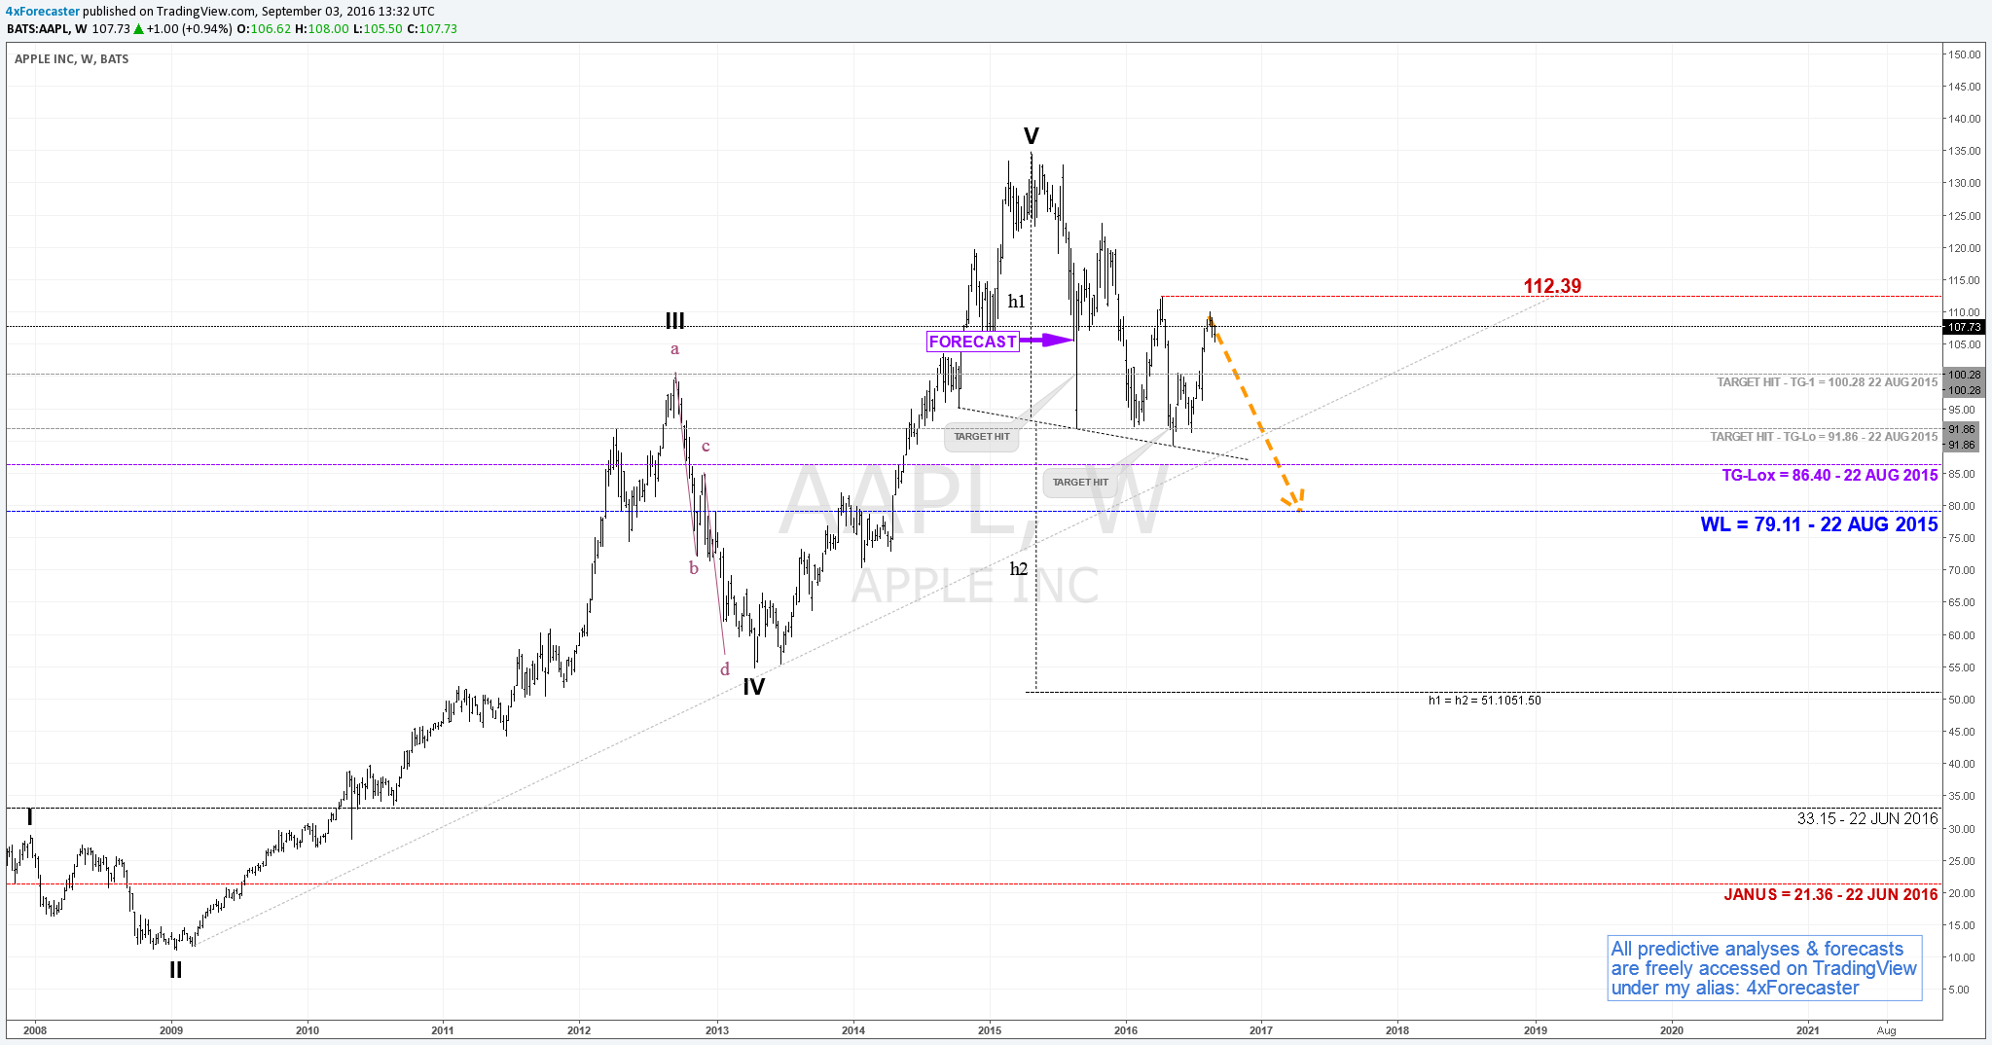Click the 10.00 price axis label
This screenshot has height=1045, width=1992.
pyautogui.click(x=1962, y=957)
